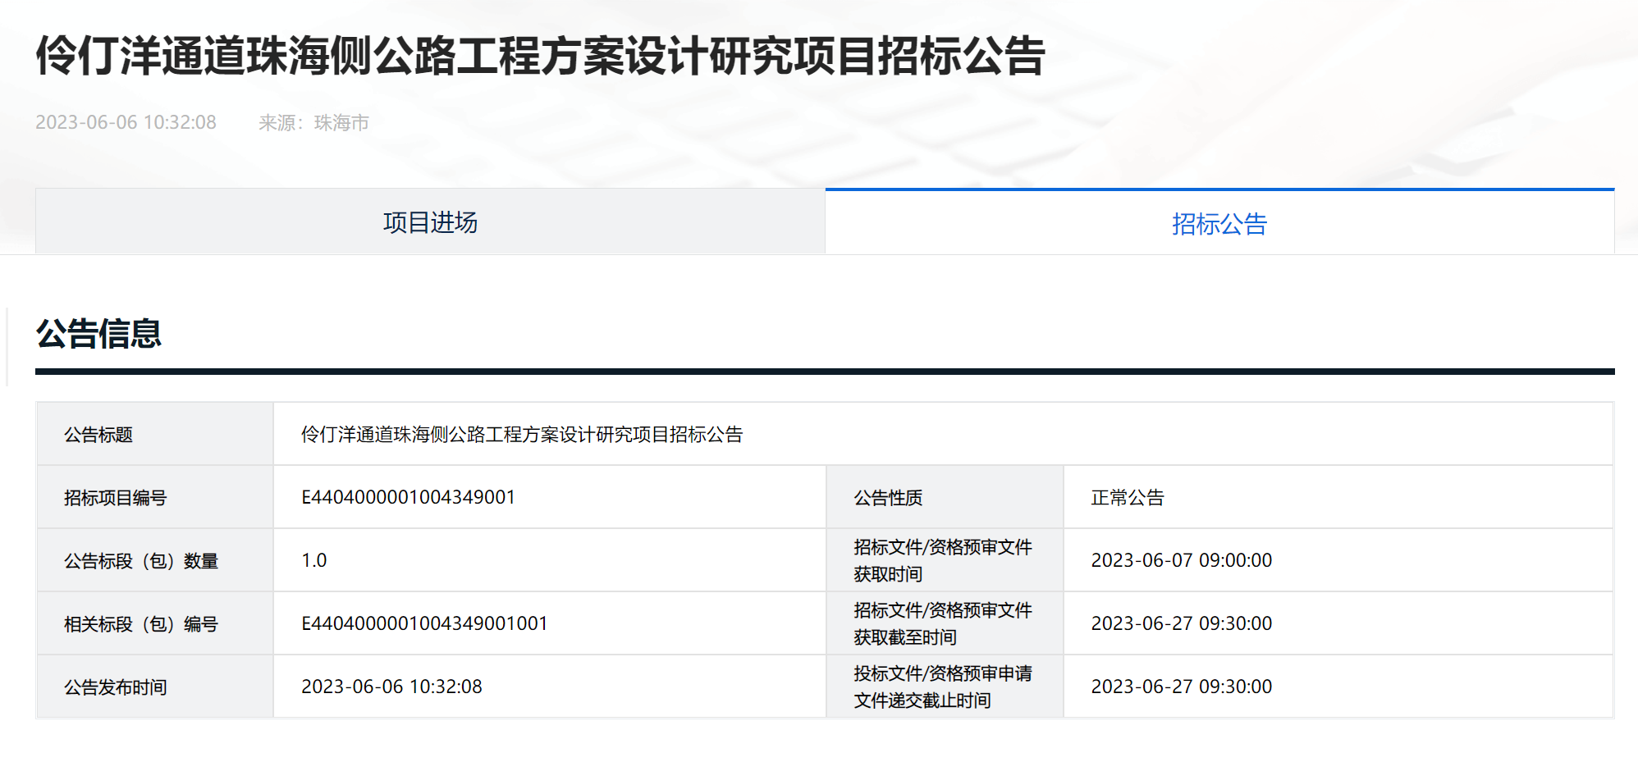Switch to the 项目进场 tab
The image size is (1638, 762).
click(430, 222)
